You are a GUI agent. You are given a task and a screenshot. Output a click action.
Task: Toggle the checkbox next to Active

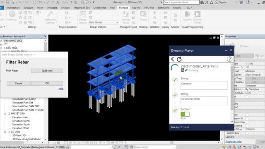coord(247,126)
